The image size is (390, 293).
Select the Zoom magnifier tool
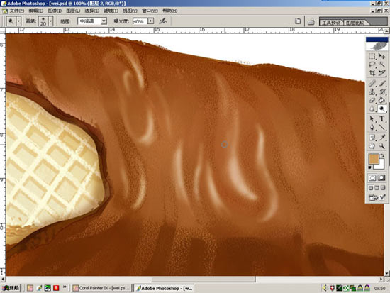(x=381, y=146)
